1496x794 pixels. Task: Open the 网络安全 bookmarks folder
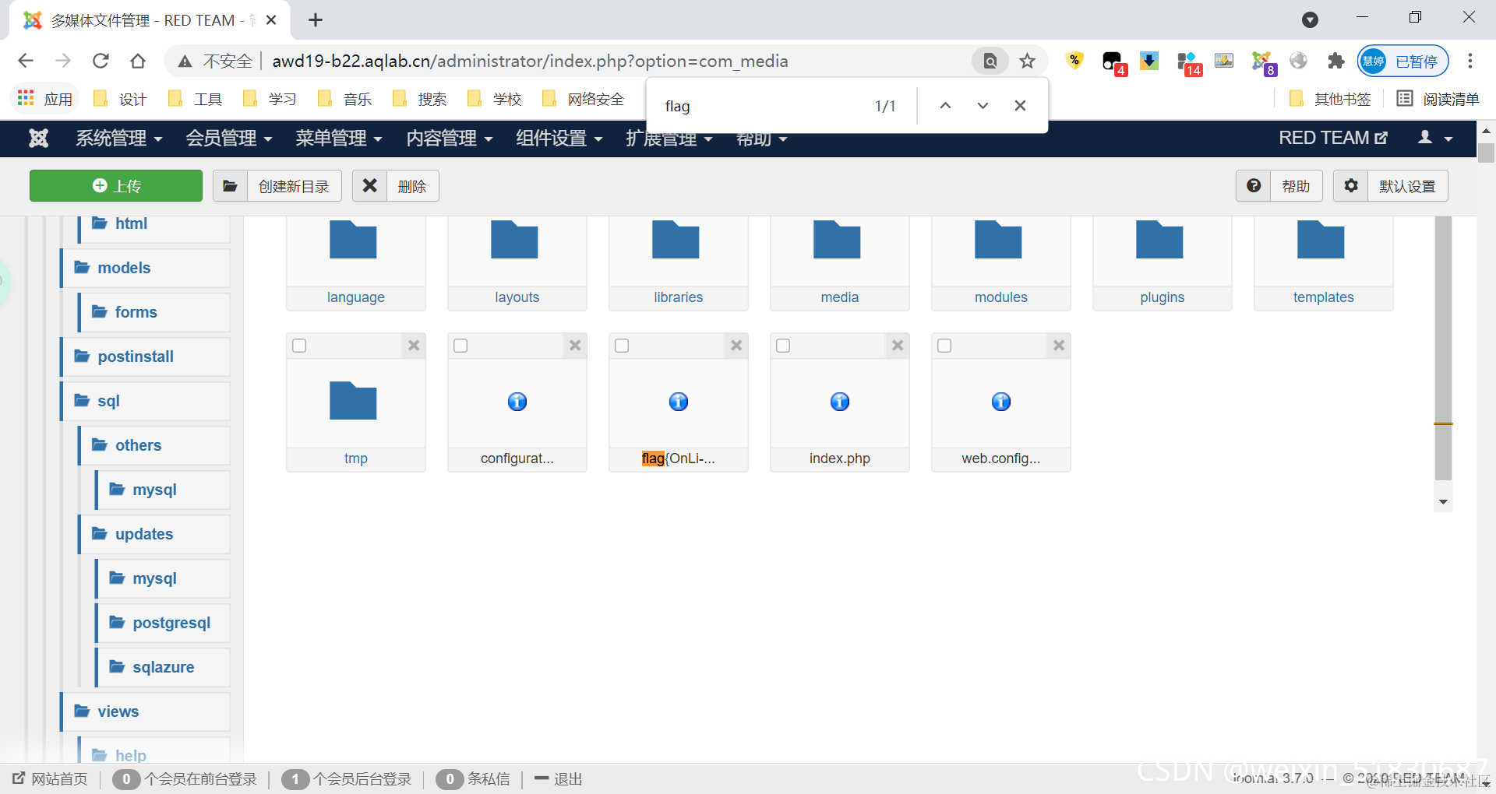[583, 99]
